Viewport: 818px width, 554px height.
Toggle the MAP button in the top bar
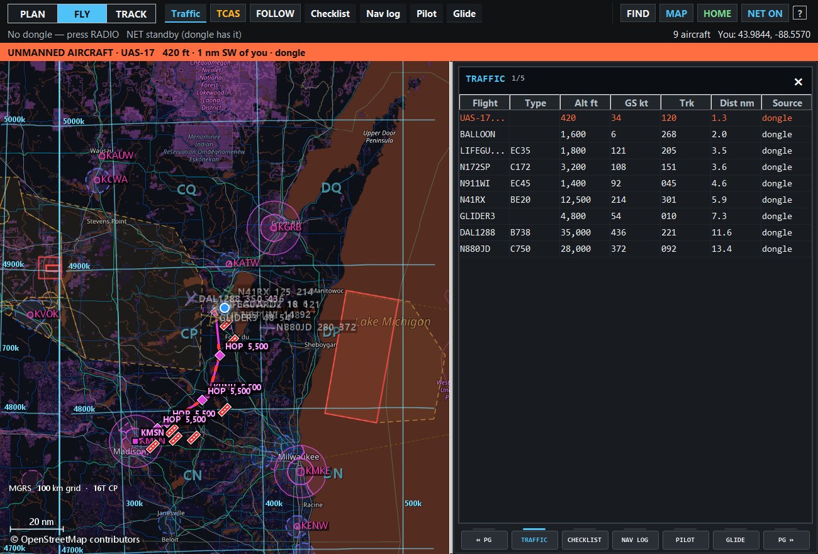[x=677, y=13]
